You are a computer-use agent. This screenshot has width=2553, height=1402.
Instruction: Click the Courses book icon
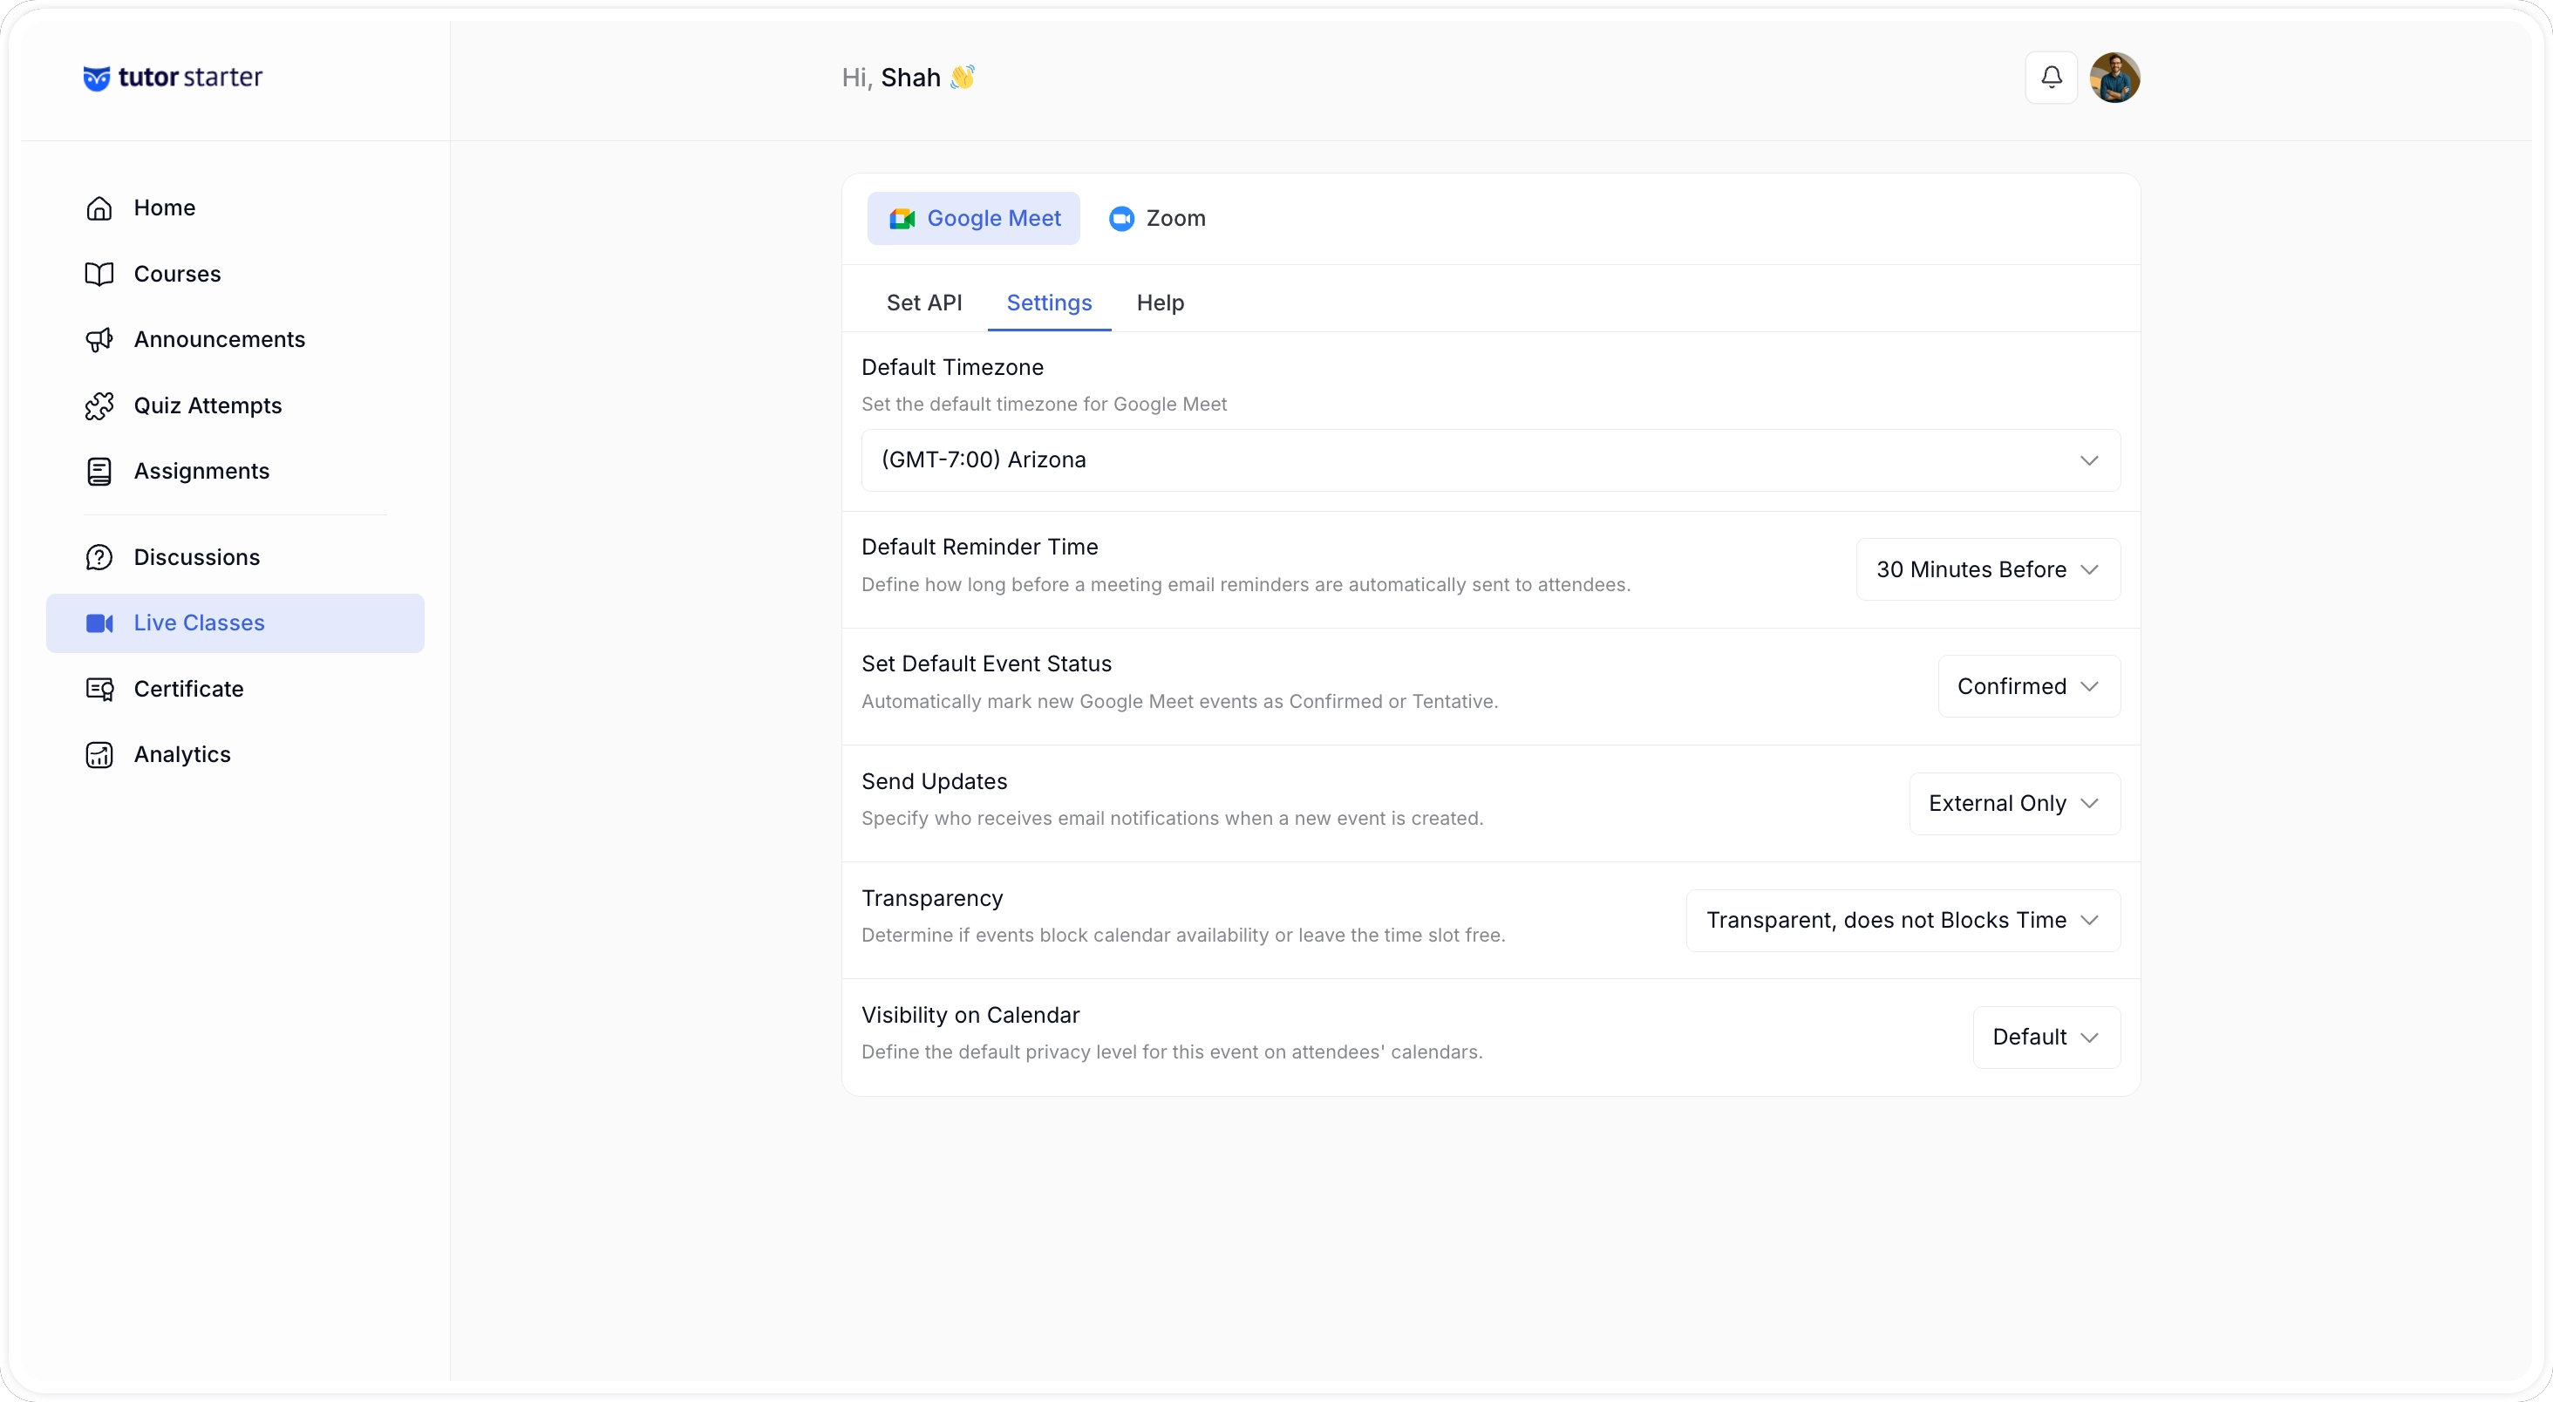tap(99, 275)
